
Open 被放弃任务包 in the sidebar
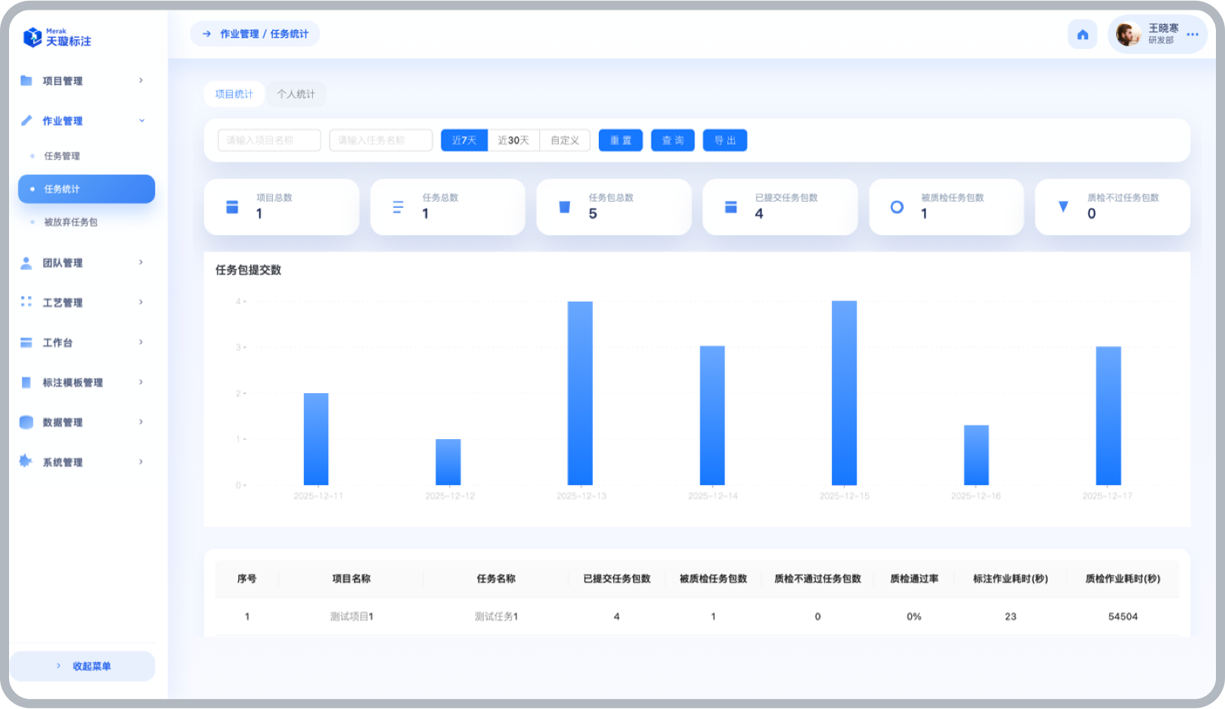[70, 222]
